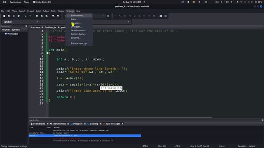Switch to the Projects management tab

[x=6, y=30]
